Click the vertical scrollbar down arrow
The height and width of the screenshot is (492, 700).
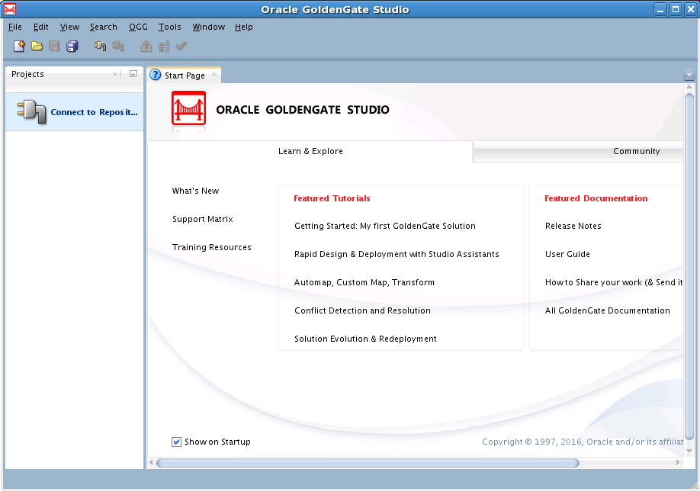(x=689, y=452)
